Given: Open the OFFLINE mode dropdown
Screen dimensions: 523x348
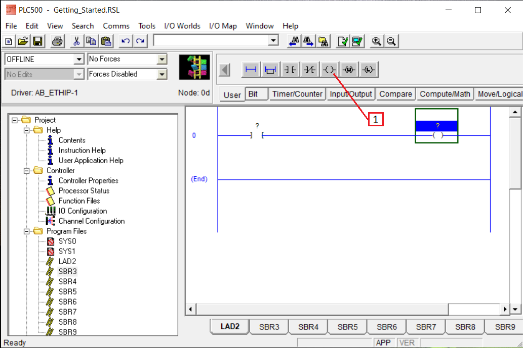Looking at the screenshot, I should coord(78,59).
